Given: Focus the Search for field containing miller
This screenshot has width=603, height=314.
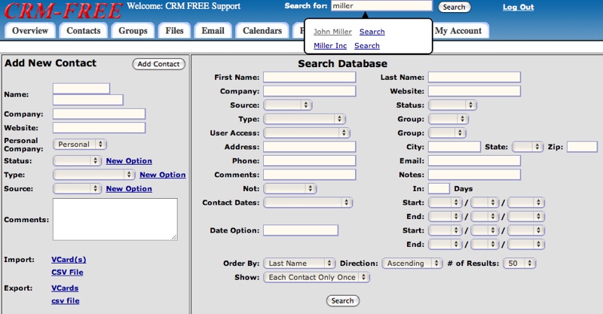Looking at the screenshot, I should point(381,6).
